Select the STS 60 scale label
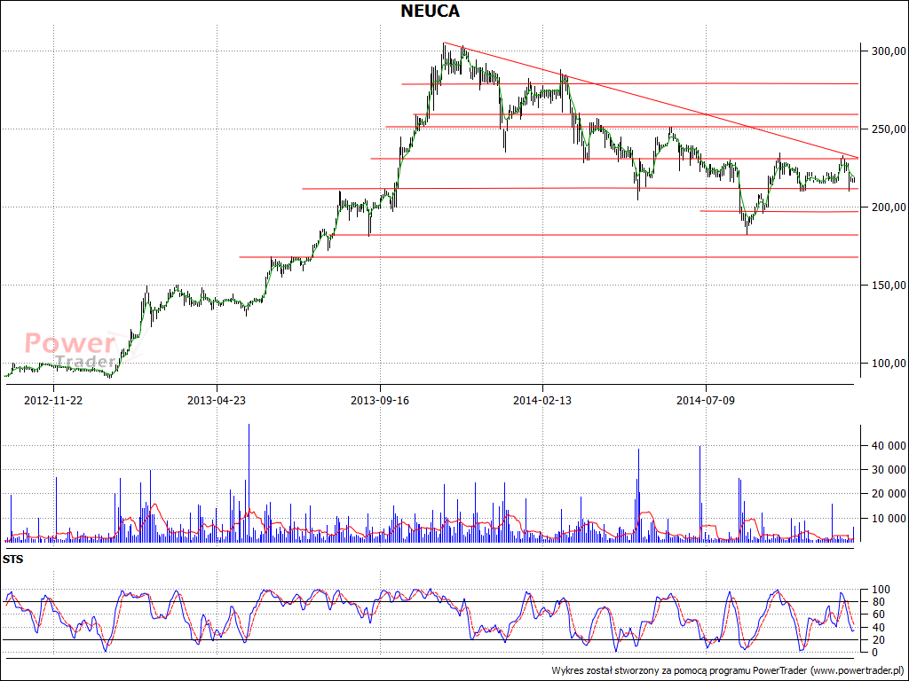Image resolution: width=909 pixels, height=681 pixels. pyautogui.click(x=879, y=614)
